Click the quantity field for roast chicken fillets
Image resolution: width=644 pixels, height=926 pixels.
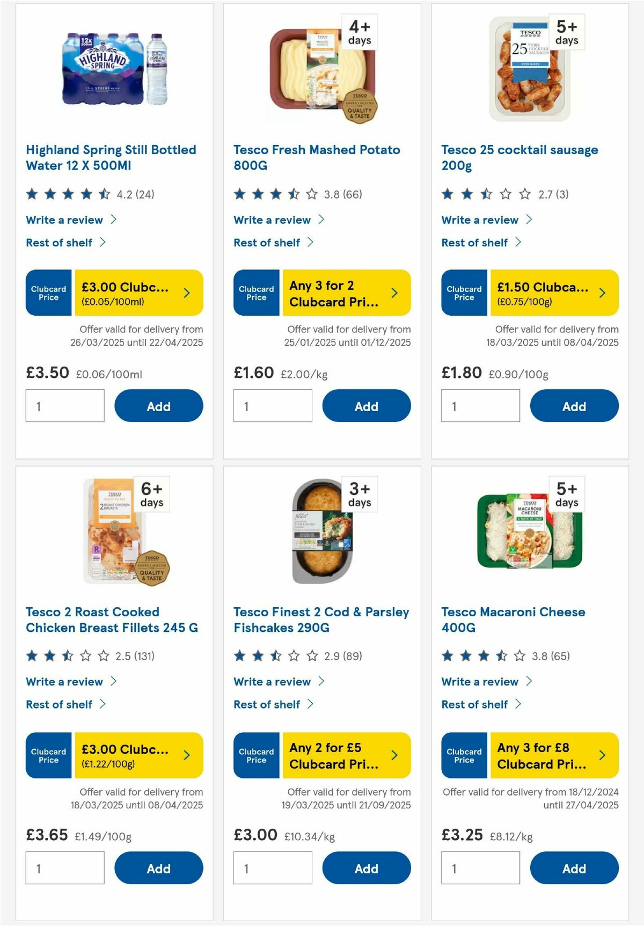pyautogui.click(x=64, y=868)
